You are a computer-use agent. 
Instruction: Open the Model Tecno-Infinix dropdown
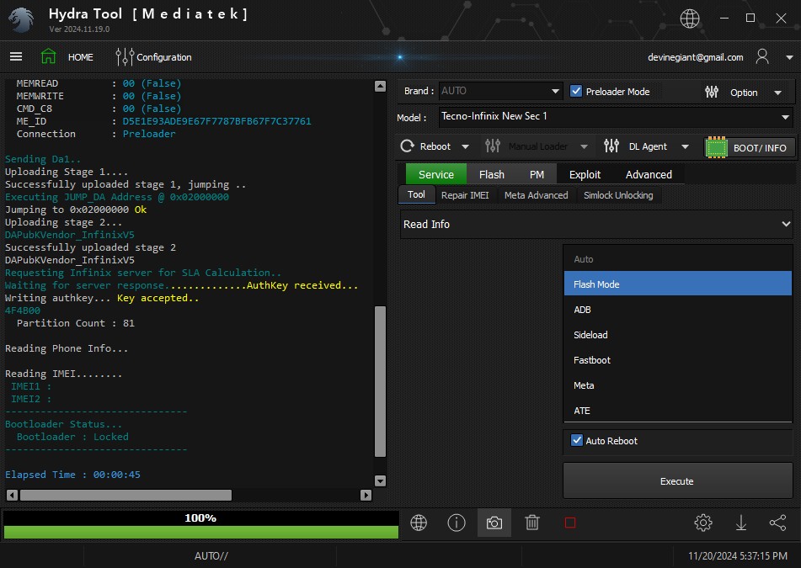point(616,117)
